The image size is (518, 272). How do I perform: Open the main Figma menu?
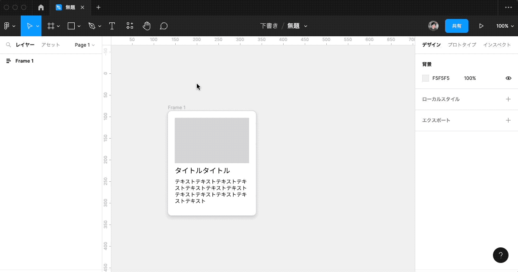coord(7,26)
